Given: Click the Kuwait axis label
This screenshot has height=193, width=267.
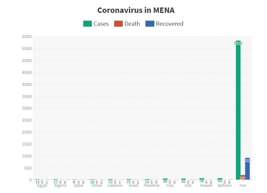Looking at the screenshot, I should click(206, 185).
